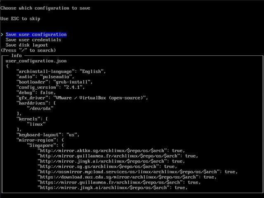Click the bootloader grub-install line
This screenshot has width=264, height=198.
54,82
